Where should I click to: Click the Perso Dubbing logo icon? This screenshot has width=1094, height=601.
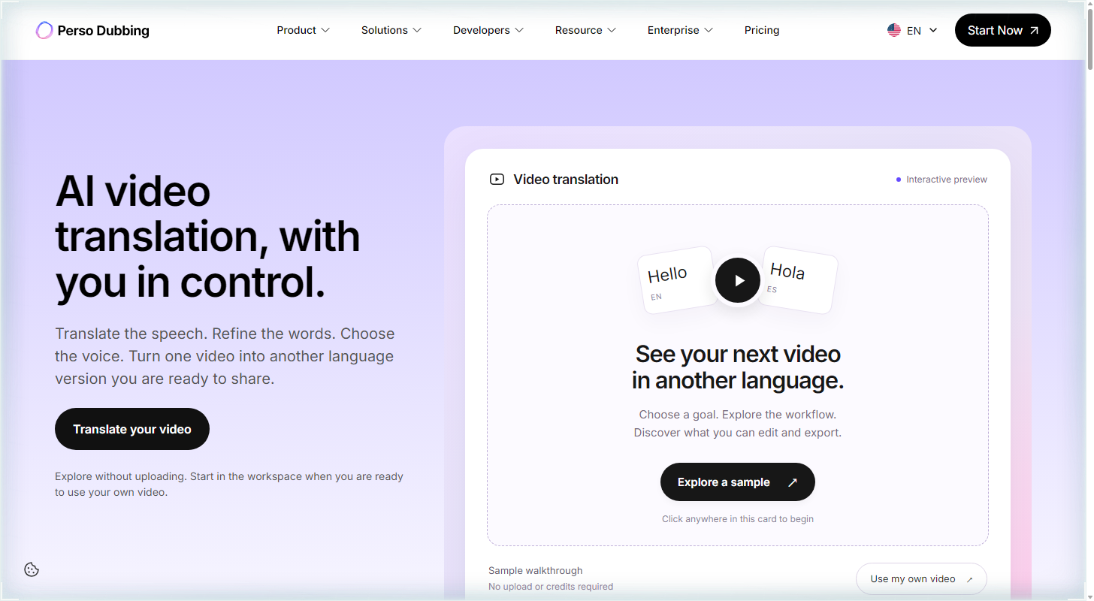tap(44, 30)
